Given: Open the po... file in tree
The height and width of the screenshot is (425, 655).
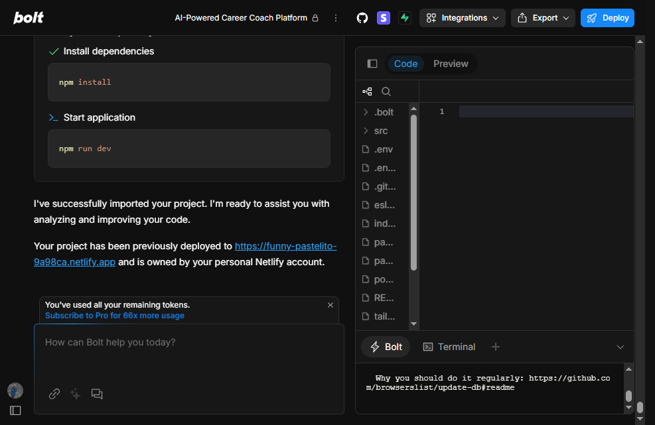Looking at the screenshot, I should point(384,279).
